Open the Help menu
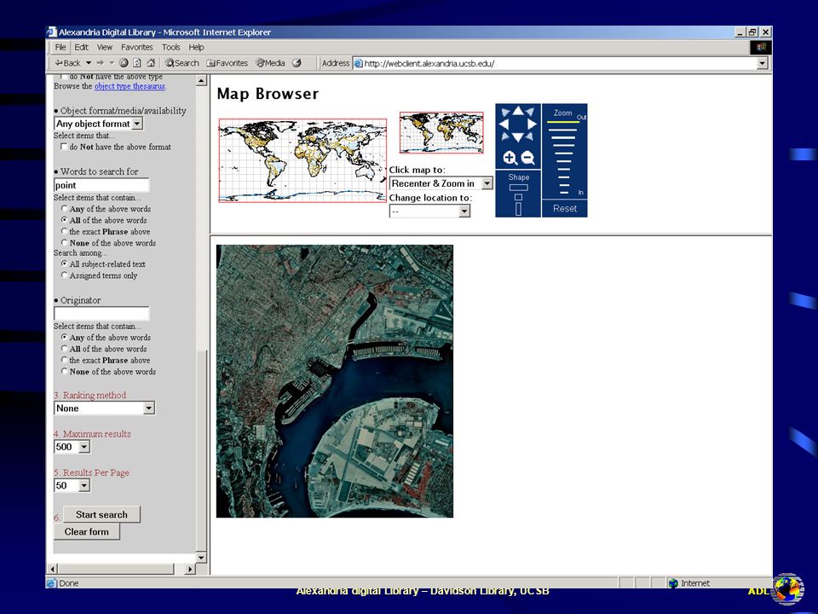The image size is (818, 614). coord(196,47)
